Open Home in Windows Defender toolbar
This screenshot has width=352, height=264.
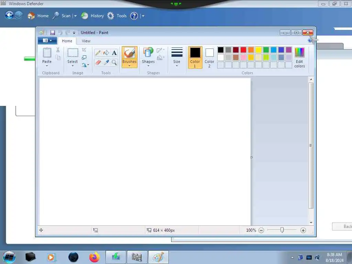38,16
